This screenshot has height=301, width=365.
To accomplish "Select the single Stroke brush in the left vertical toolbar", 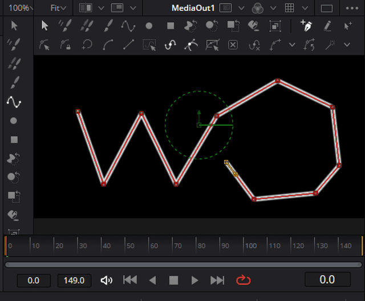I will pyautogui.click(x=15, y=82).
